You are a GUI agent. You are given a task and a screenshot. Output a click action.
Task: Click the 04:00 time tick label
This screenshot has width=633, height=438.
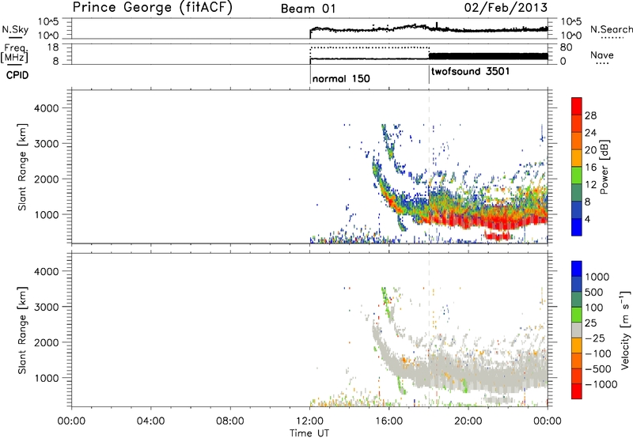(x=150, y=421)
